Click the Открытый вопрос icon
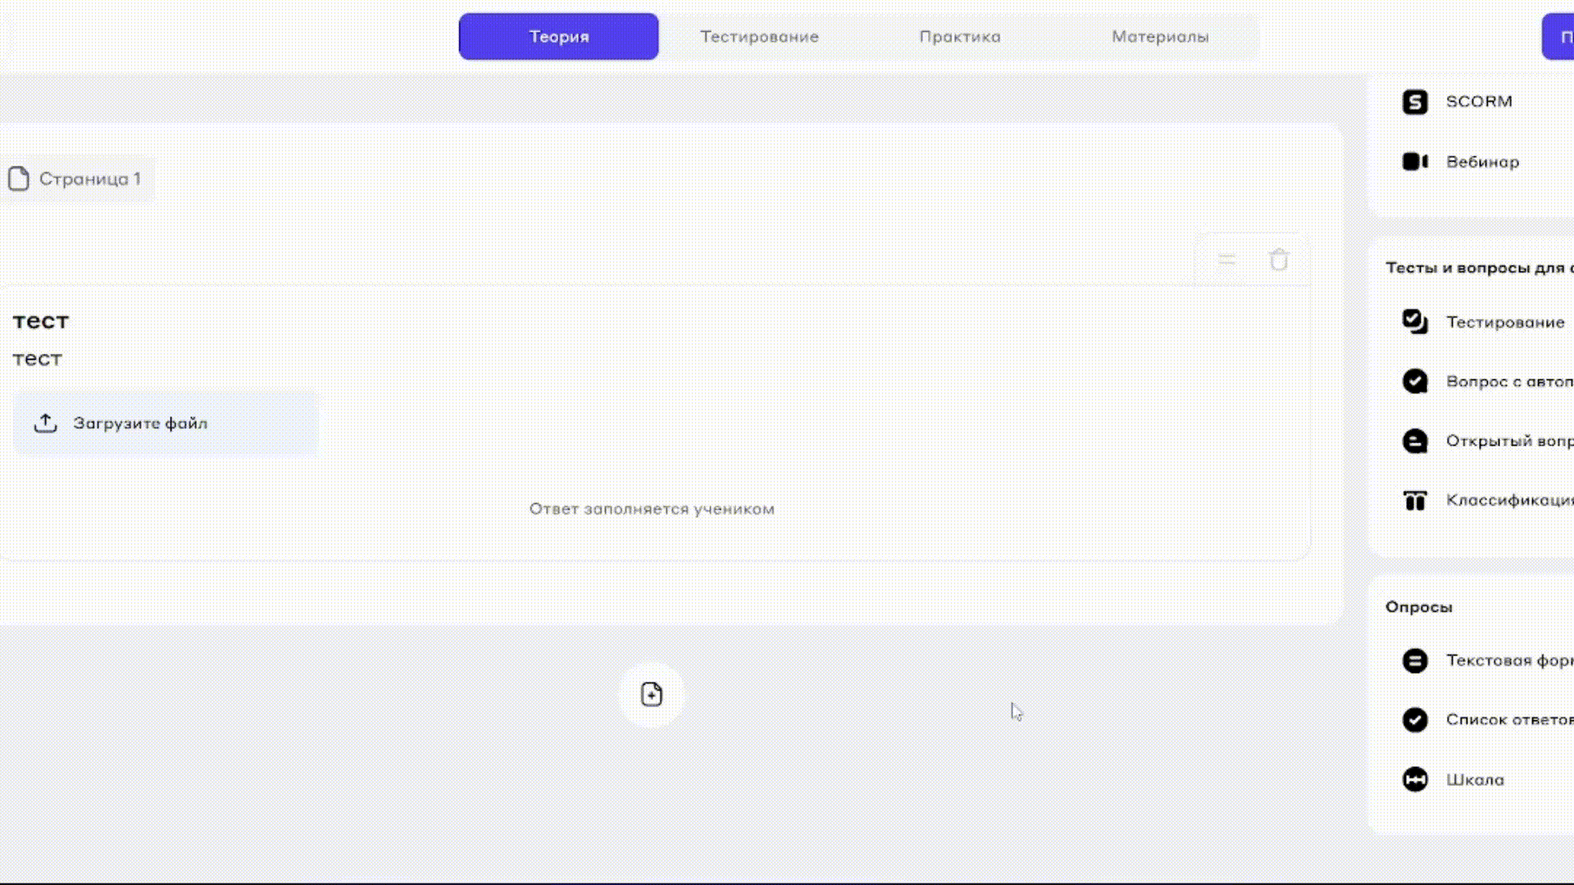The height and width of the screenshot is (885, 1574). [1415, 441]
